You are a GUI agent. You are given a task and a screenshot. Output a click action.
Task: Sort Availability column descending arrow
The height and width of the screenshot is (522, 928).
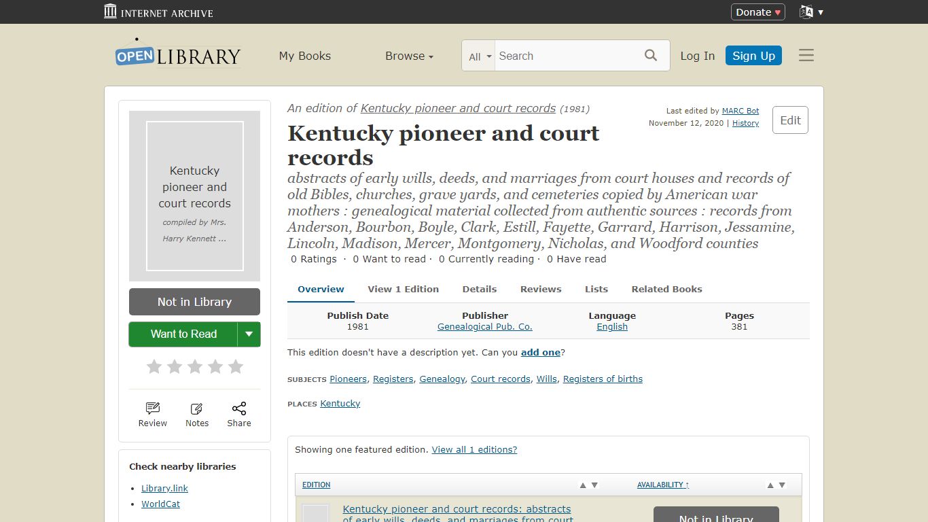point(782,485)
